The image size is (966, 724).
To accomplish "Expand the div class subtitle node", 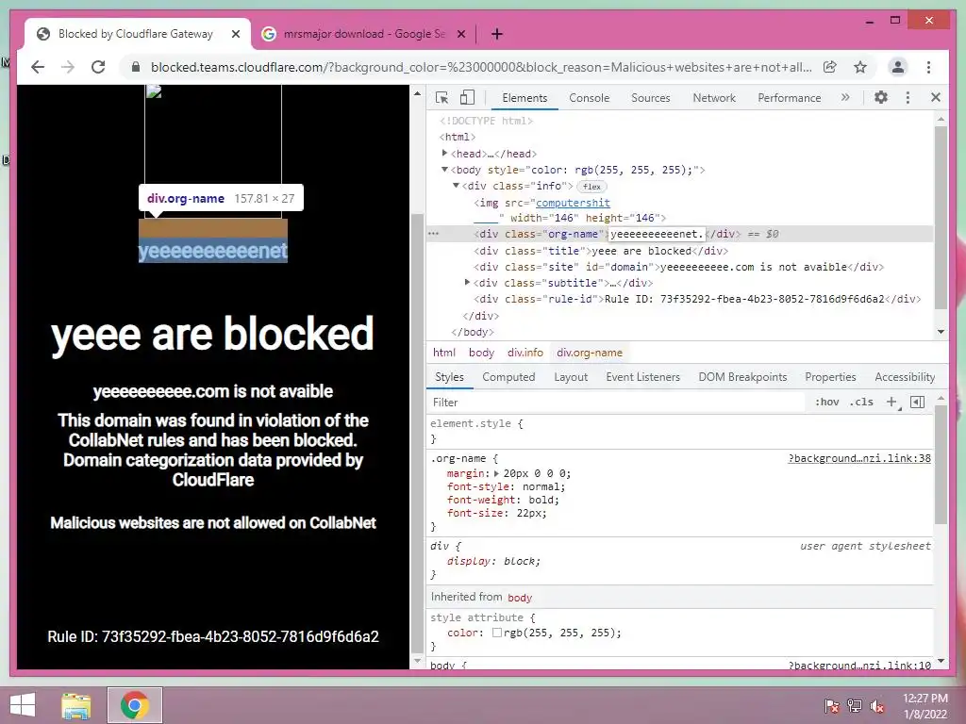I will [467, 283].
